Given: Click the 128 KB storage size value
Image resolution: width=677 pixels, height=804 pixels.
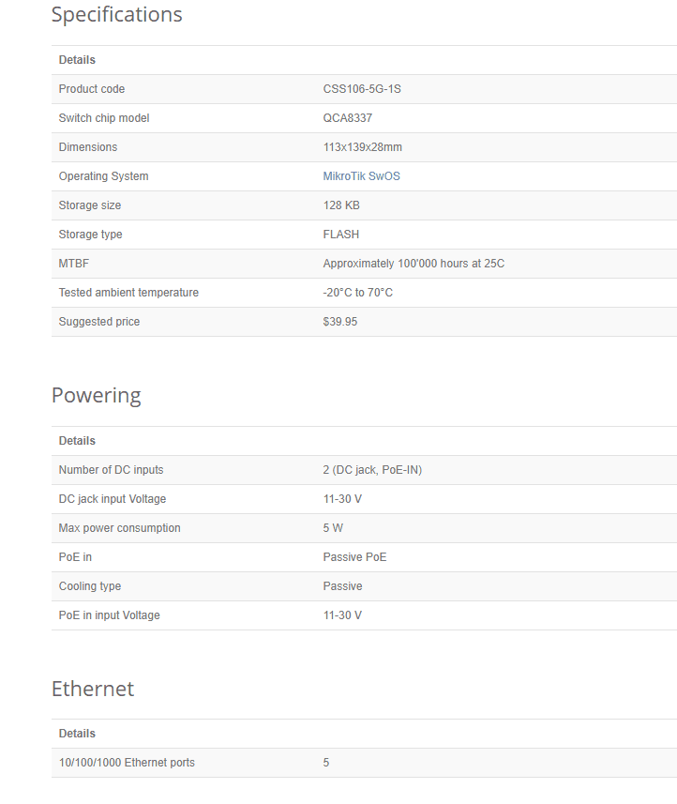Looking at the screenshot, I should click(341, 205).
